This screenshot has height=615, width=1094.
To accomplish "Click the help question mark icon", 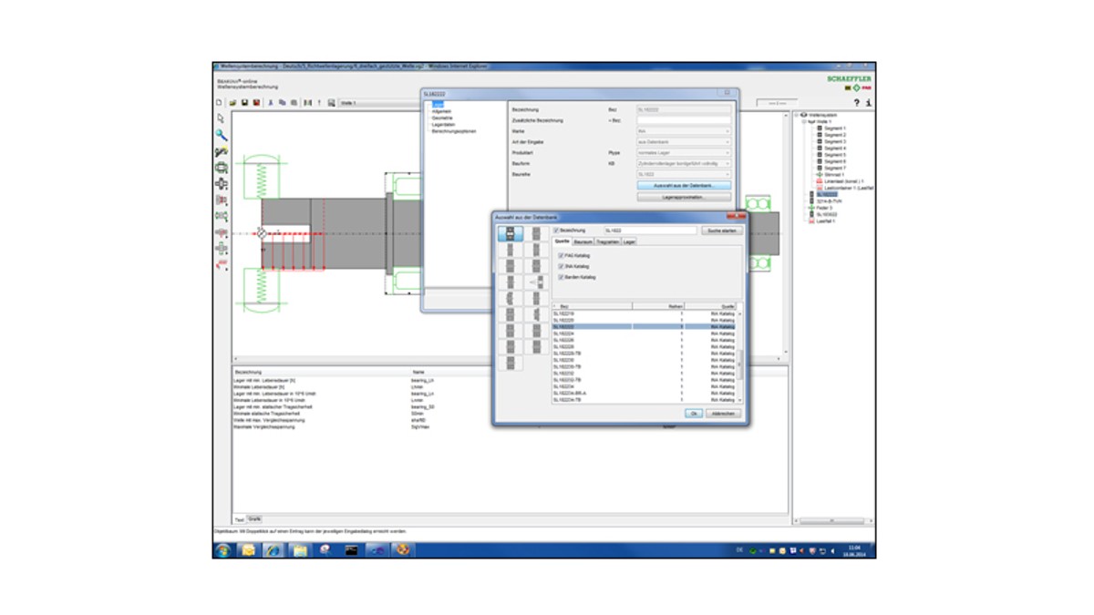I will tap(856, 103).
